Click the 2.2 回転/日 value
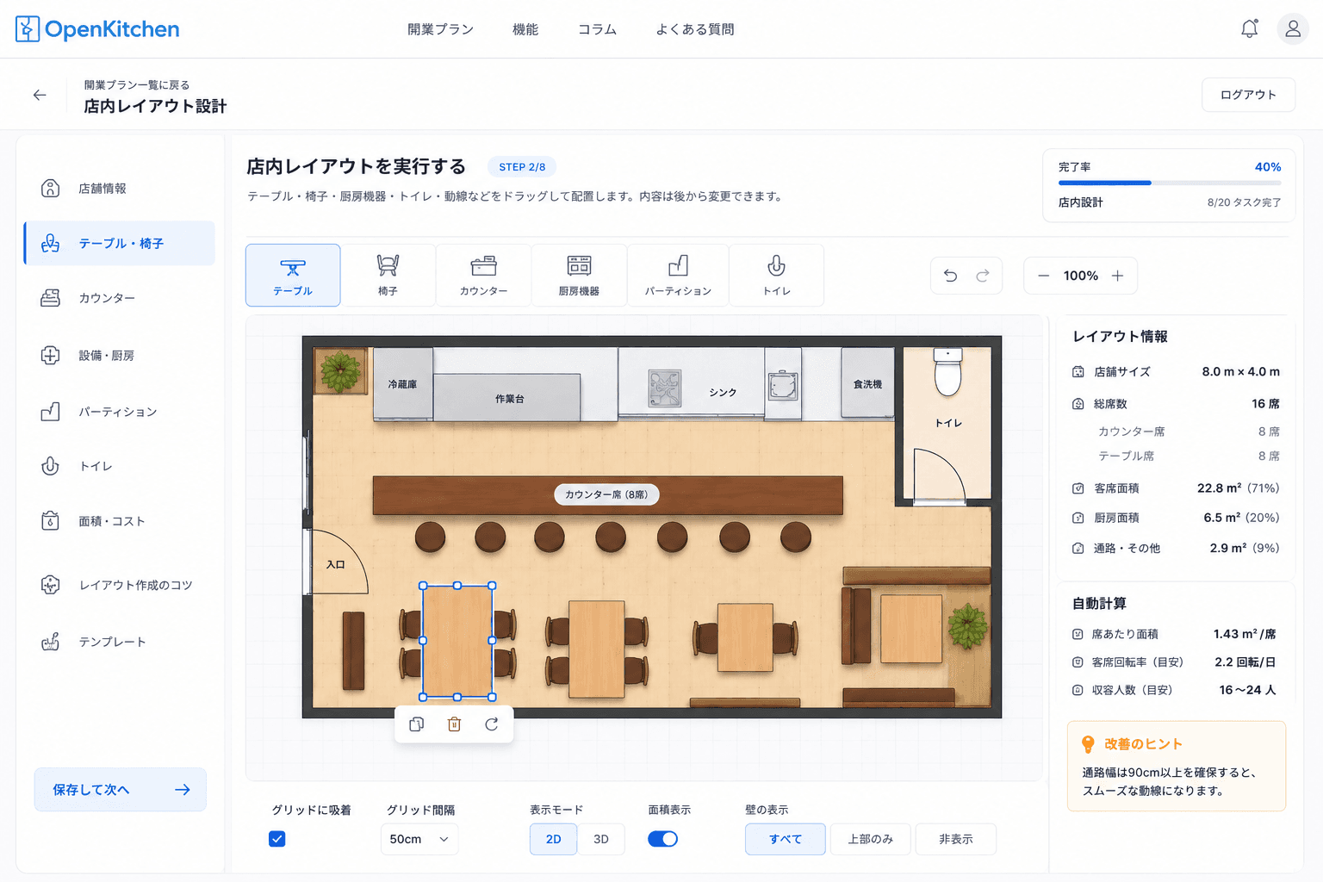This screenshot has height=882, width=1323. [x=1245, y=662]
